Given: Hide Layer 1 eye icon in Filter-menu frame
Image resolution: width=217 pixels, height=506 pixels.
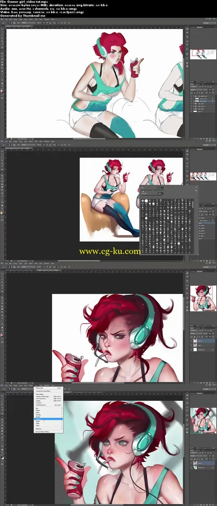Looking at the screenshot, I should 191,463.
